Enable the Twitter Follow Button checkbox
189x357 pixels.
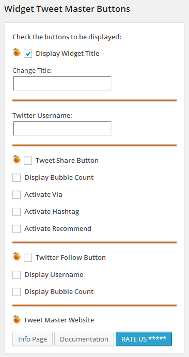coord(28,258)
